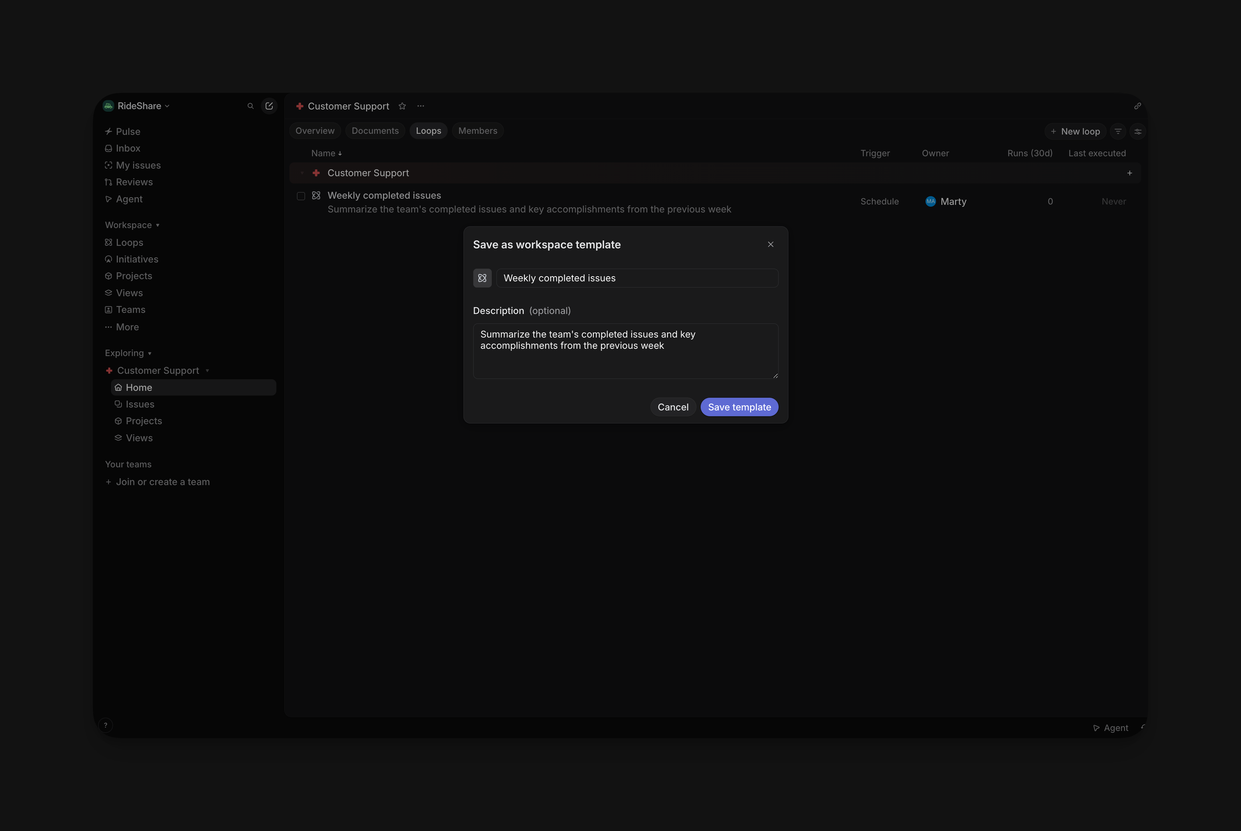The image size is (1241, 831).
Task: Check the Weekly completed issues checkbox
Action: (x=301, y=196)
